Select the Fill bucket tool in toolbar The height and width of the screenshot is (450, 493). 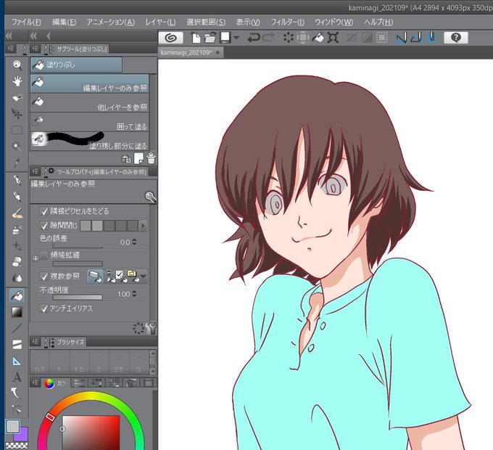click(17, 295)
